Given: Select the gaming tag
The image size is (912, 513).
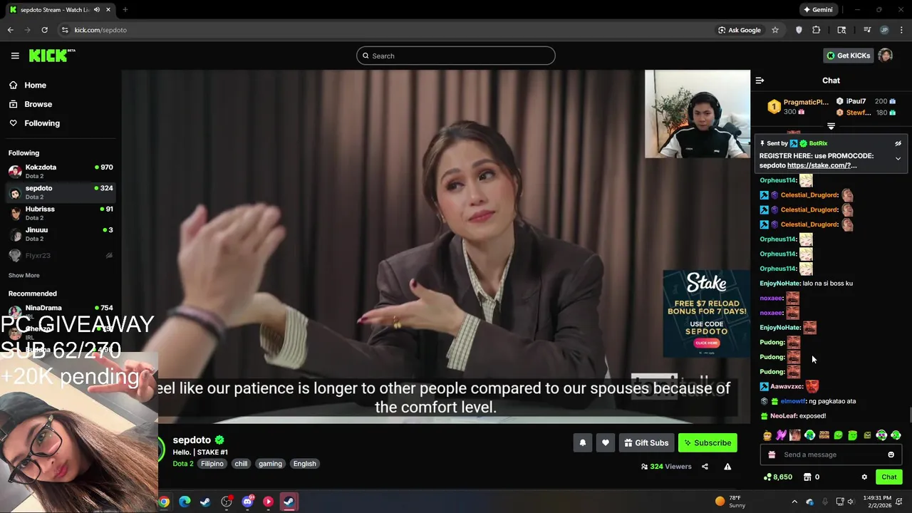Looking at the screenshot, I should 270,463.
